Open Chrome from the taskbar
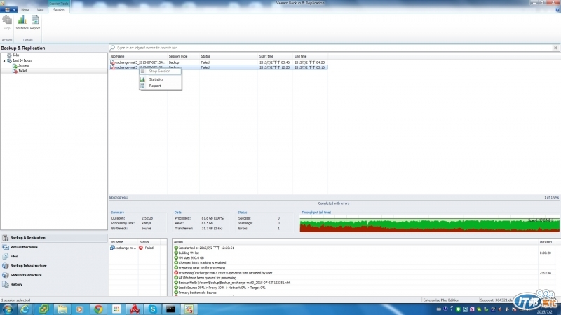 point(98,309)
